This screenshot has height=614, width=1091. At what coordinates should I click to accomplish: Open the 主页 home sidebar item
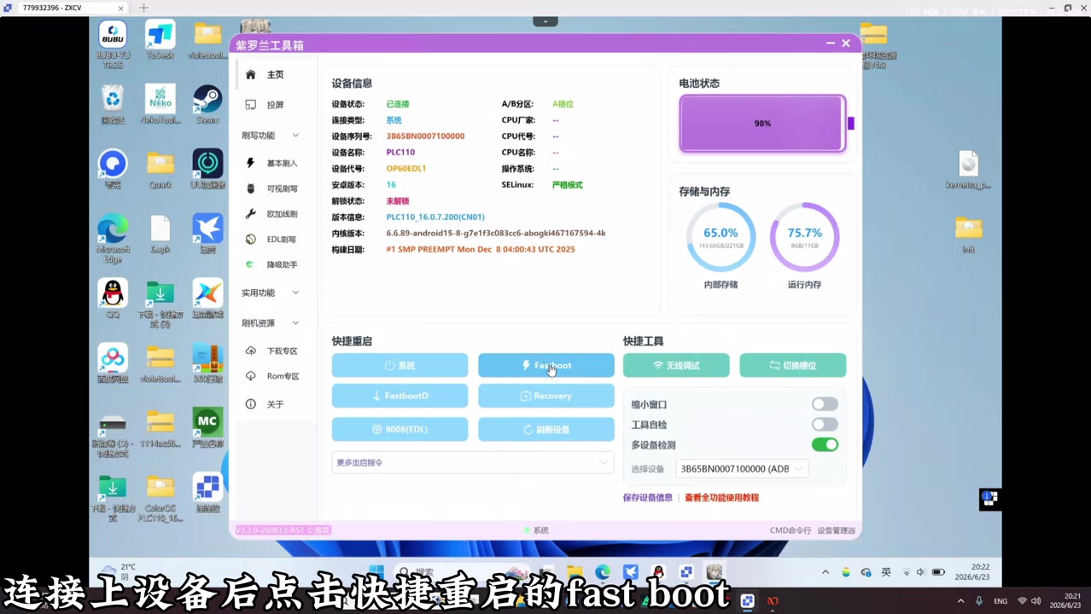(x=274, y=75)
